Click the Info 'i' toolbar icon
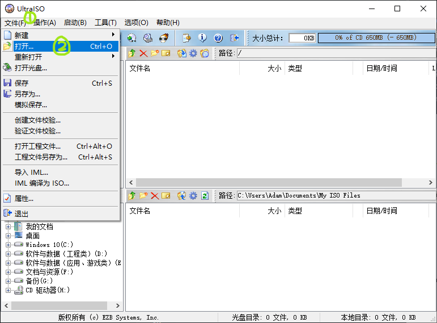The height and width of the screenshot is (323, 437). pos(202,38)
